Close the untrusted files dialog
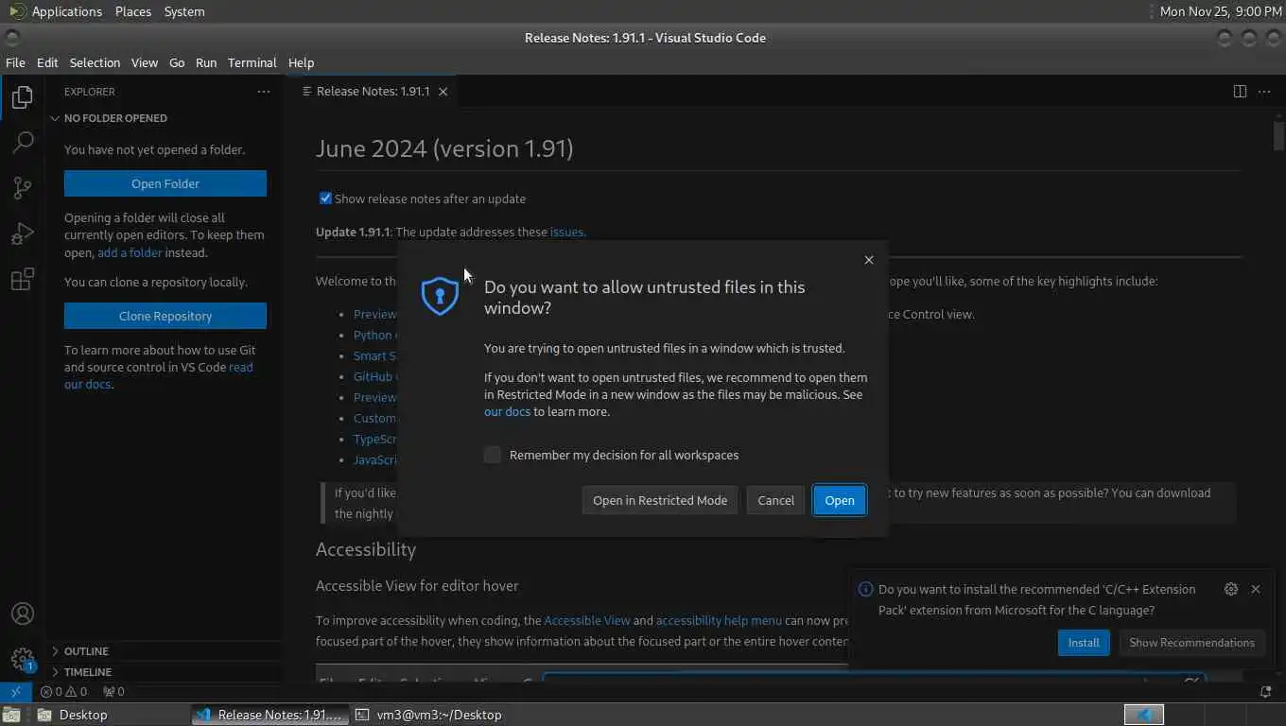The height and width of the screenshot is (726, 1286). pos(869,260)
